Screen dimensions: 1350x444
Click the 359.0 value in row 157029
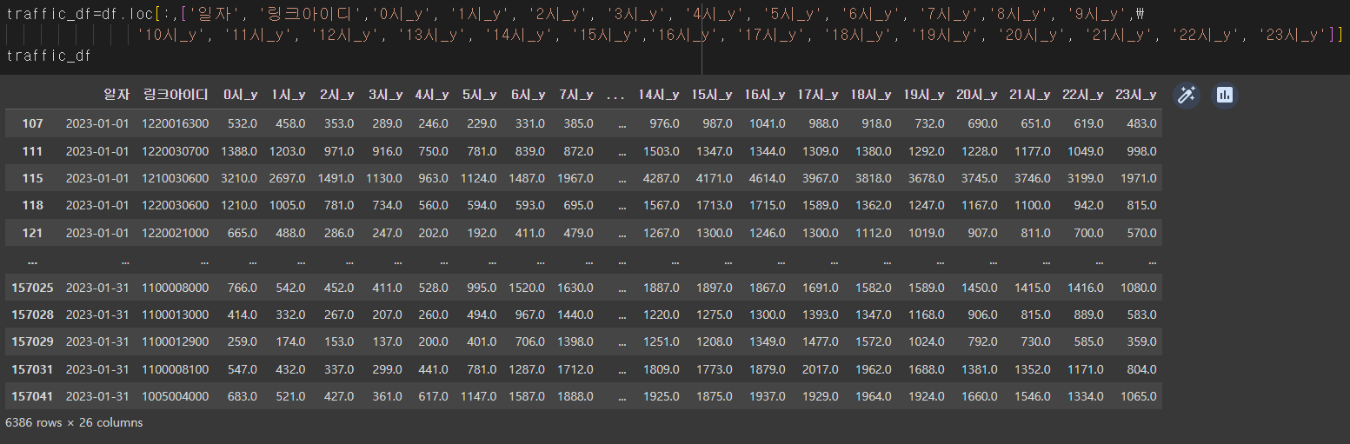[1141, 341]
